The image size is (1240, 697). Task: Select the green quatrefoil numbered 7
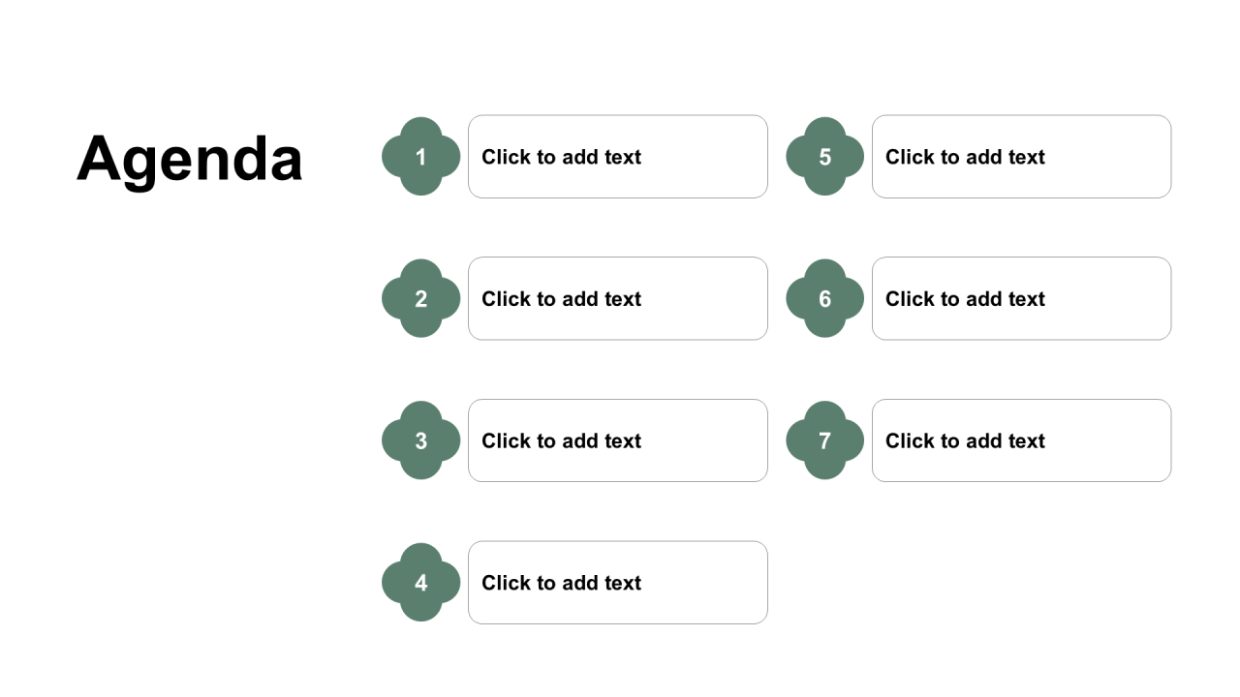pyautogui.click(x=824, y=440)
